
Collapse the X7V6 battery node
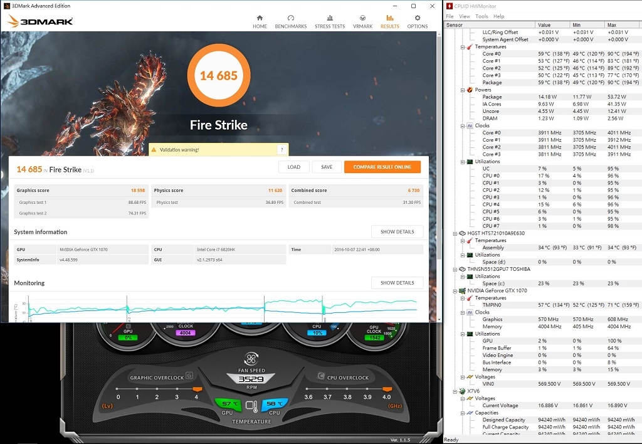click(x=455, y=391)
